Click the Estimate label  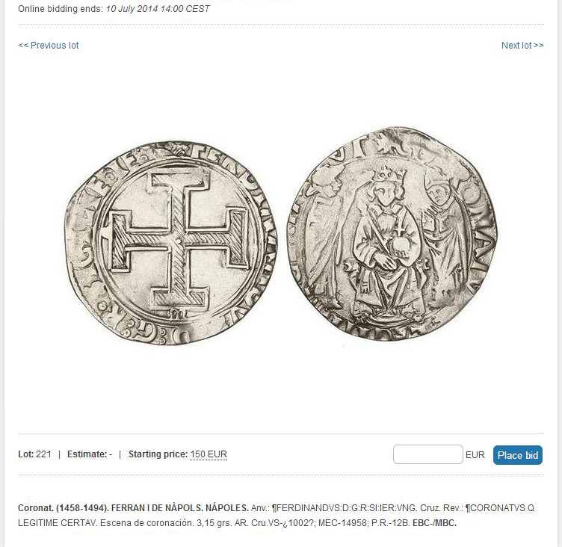pyautogui.click(x=87, y=454)
